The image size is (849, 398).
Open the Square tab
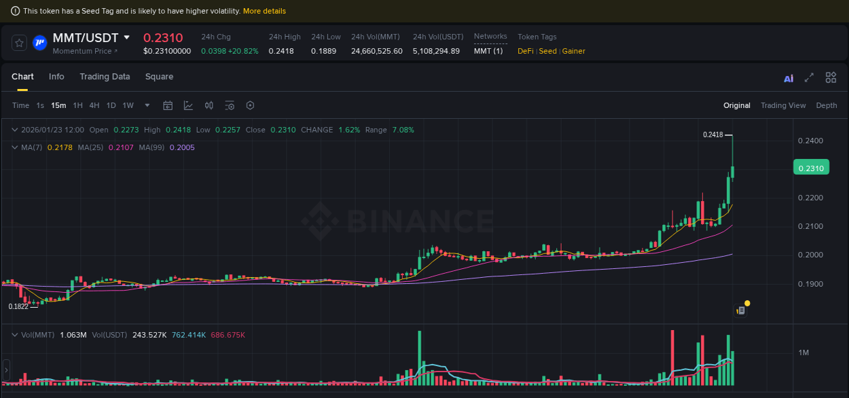(159, 77)
